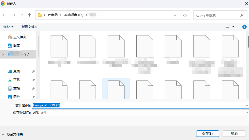Click the 取消 button

click(x=234, y=133)
